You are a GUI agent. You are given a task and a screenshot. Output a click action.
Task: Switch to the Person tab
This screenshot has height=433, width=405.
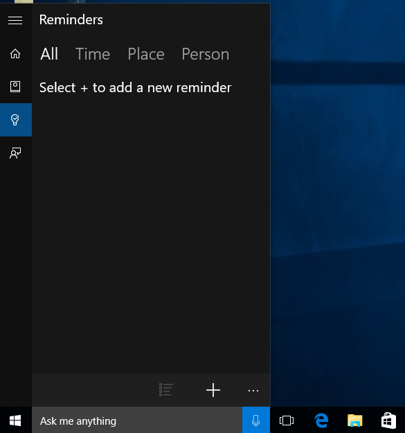click(x=205, y=54)
